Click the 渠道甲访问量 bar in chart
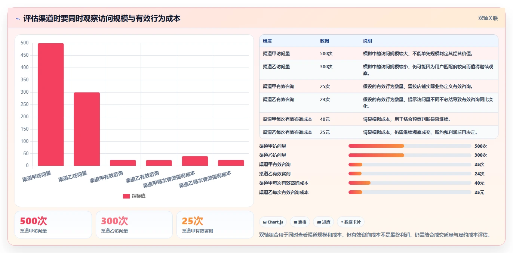The image size is (513, 253). [51, 104]
